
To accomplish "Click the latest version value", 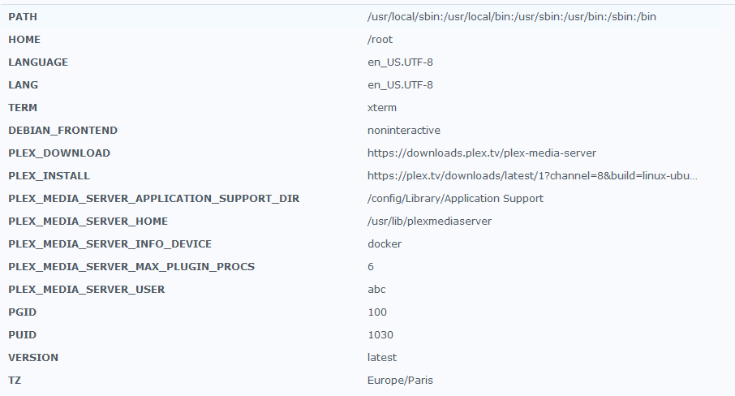I will pyautogui.click(x=382, y=358).
